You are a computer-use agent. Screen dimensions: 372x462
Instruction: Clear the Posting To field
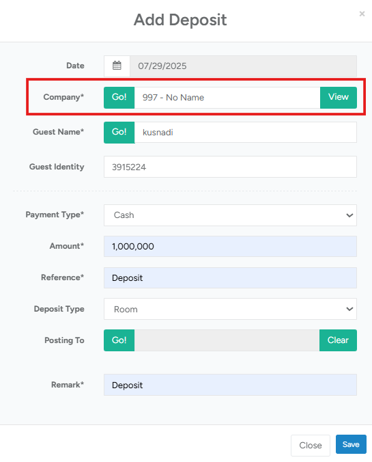(x=338, y=340)
